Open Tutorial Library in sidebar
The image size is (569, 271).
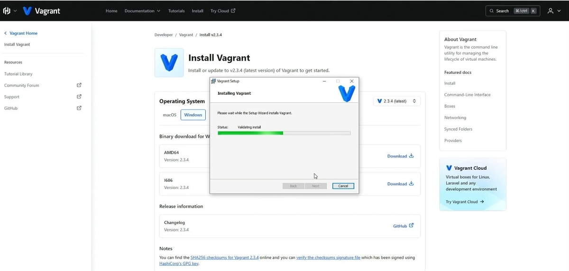18,74
